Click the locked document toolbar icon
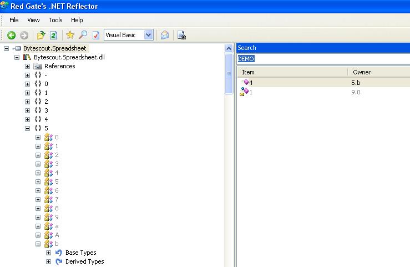 (x=181, y=35)
